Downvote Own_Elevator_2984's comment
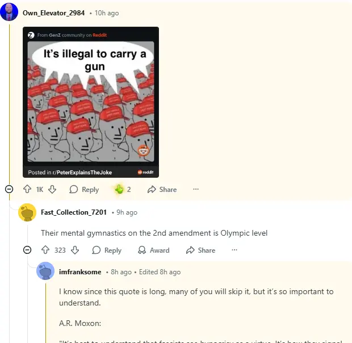 pyautogui.click(x=52, y=189)
